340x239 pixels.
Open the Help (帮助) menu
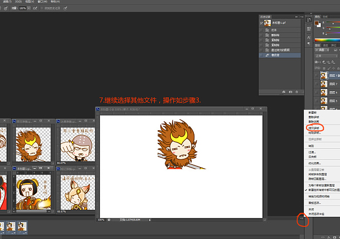(55, 2)
